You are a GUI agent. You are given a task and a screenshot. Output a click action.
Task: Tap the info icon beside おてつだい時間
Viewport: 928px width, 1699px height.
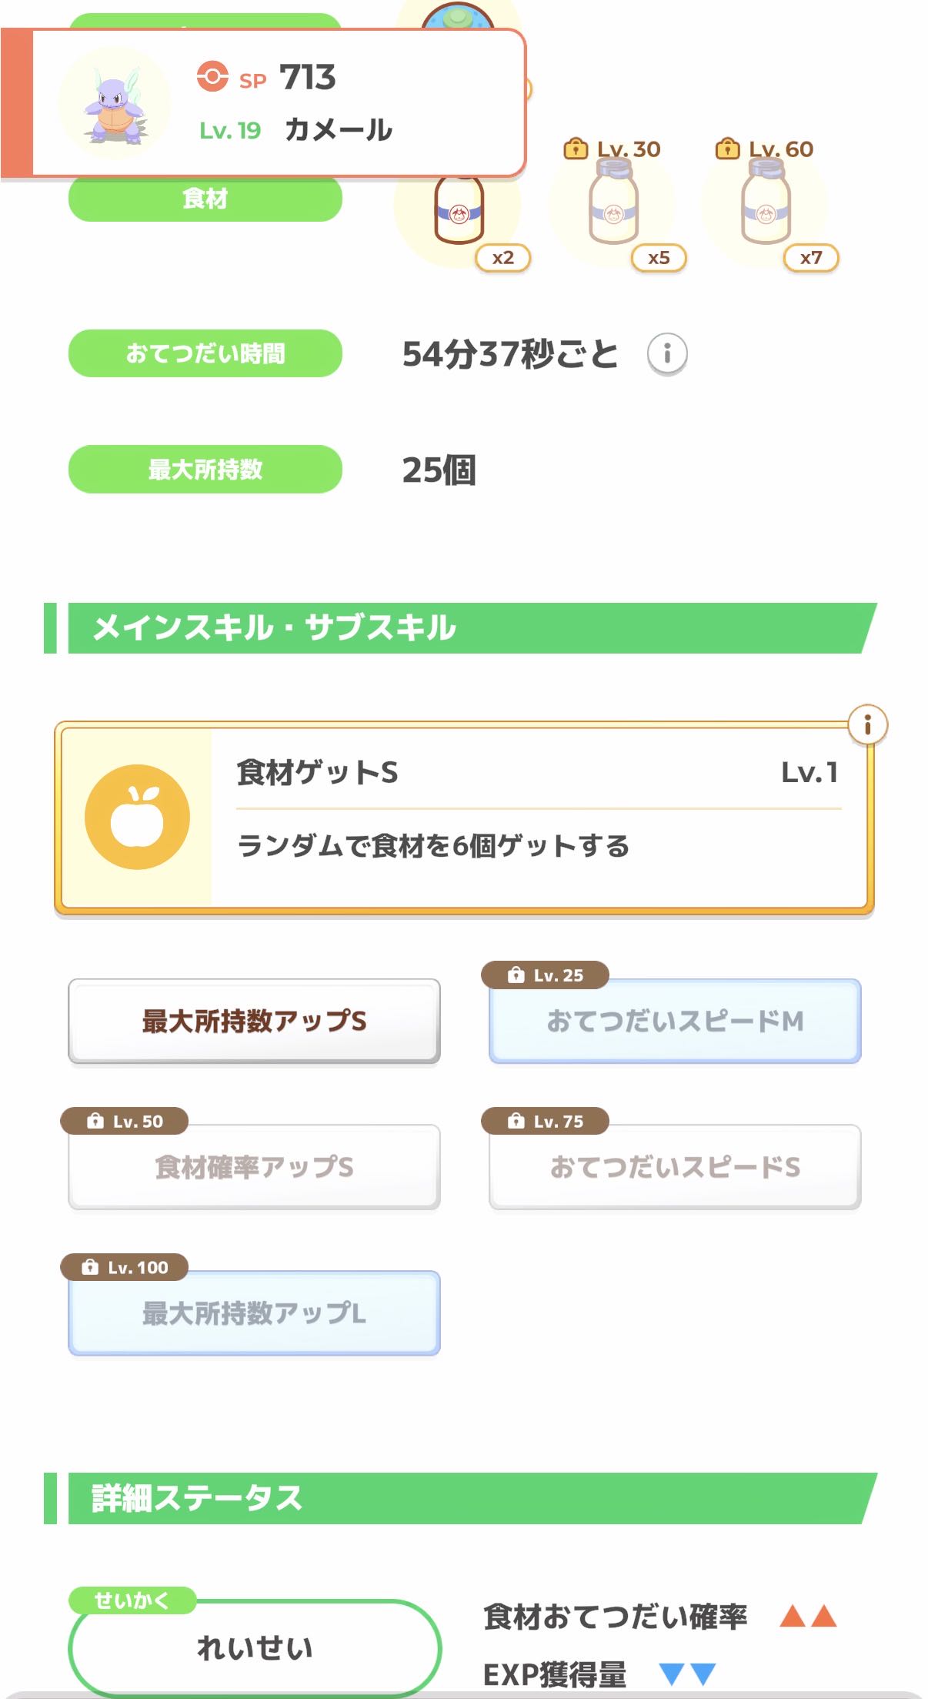[666, 354]
